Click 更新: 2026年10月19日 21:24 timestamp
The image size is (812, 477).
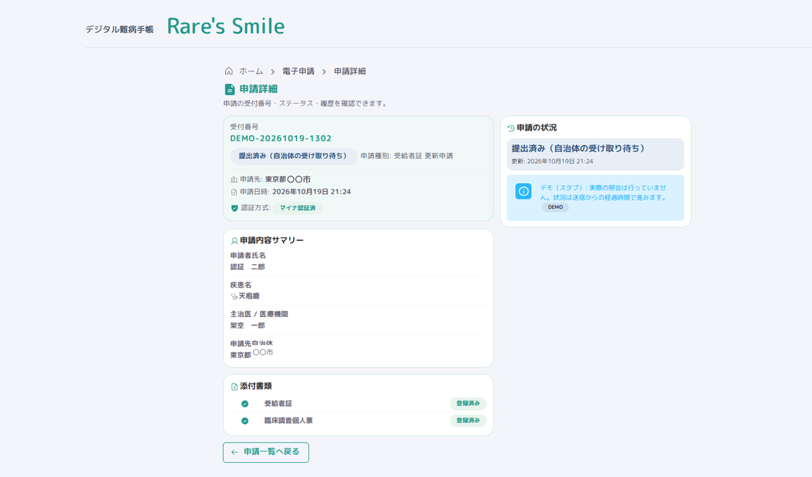click(552, 161)
